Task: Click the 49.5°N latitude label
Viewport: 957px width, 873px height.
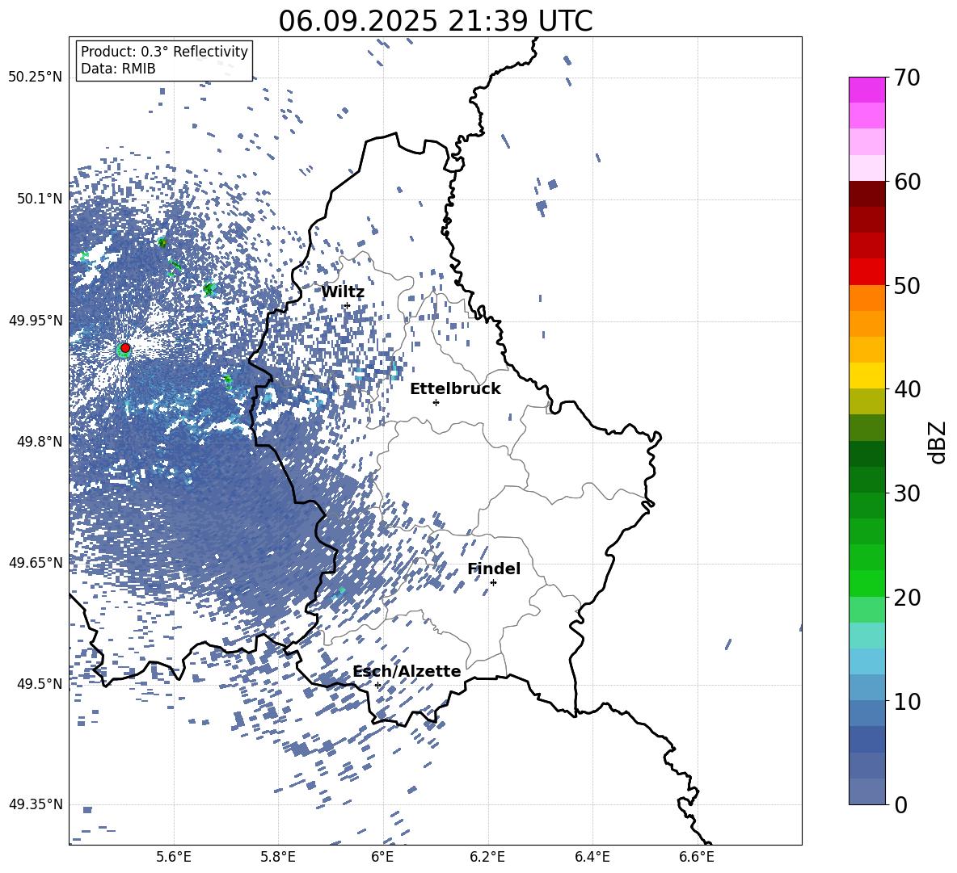Action: [40, 683]
